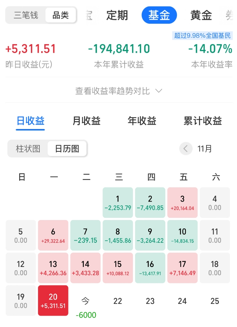The width and height of the screenshot is (237, 327).
Task: Select calendar day 23
Action: click(x=150, y=301)
